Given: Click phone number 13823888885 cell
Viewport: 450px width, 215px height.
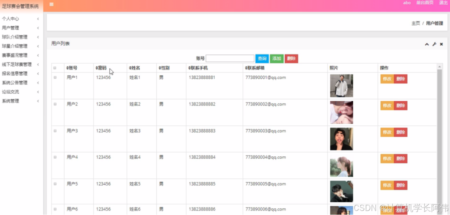Looking at the screenshot, I should pyautogui.click(x=202, y=184).
